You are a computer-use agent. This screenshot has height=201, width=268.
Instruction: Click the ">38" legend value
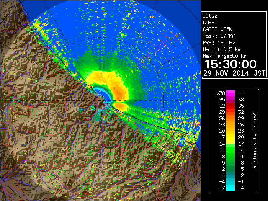pos(221,93)
